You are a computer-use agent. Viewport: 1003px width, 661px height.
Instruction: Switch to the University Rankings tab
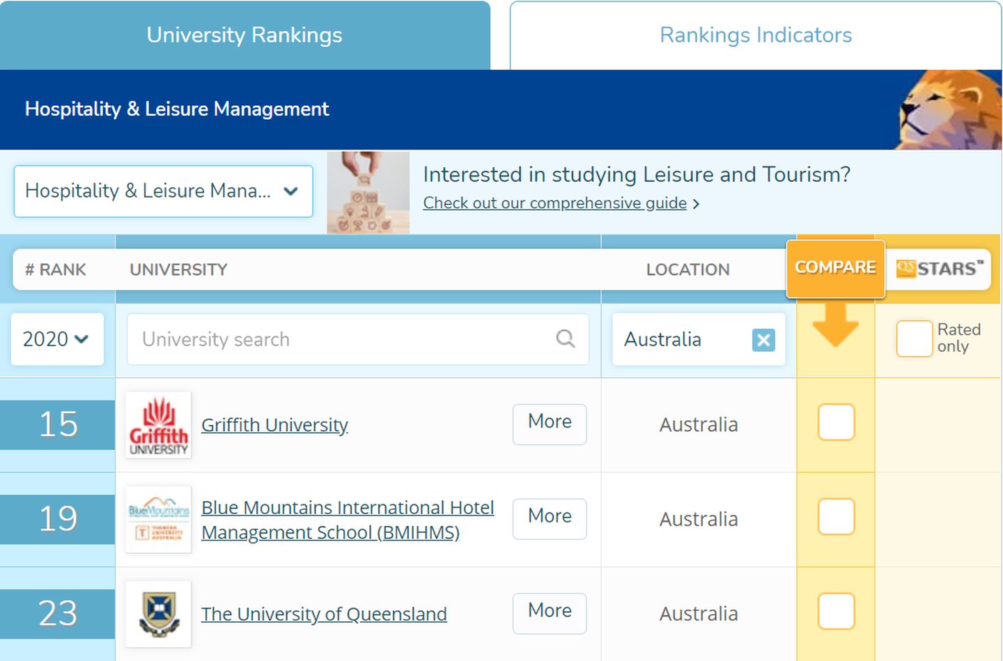(244, 35)
